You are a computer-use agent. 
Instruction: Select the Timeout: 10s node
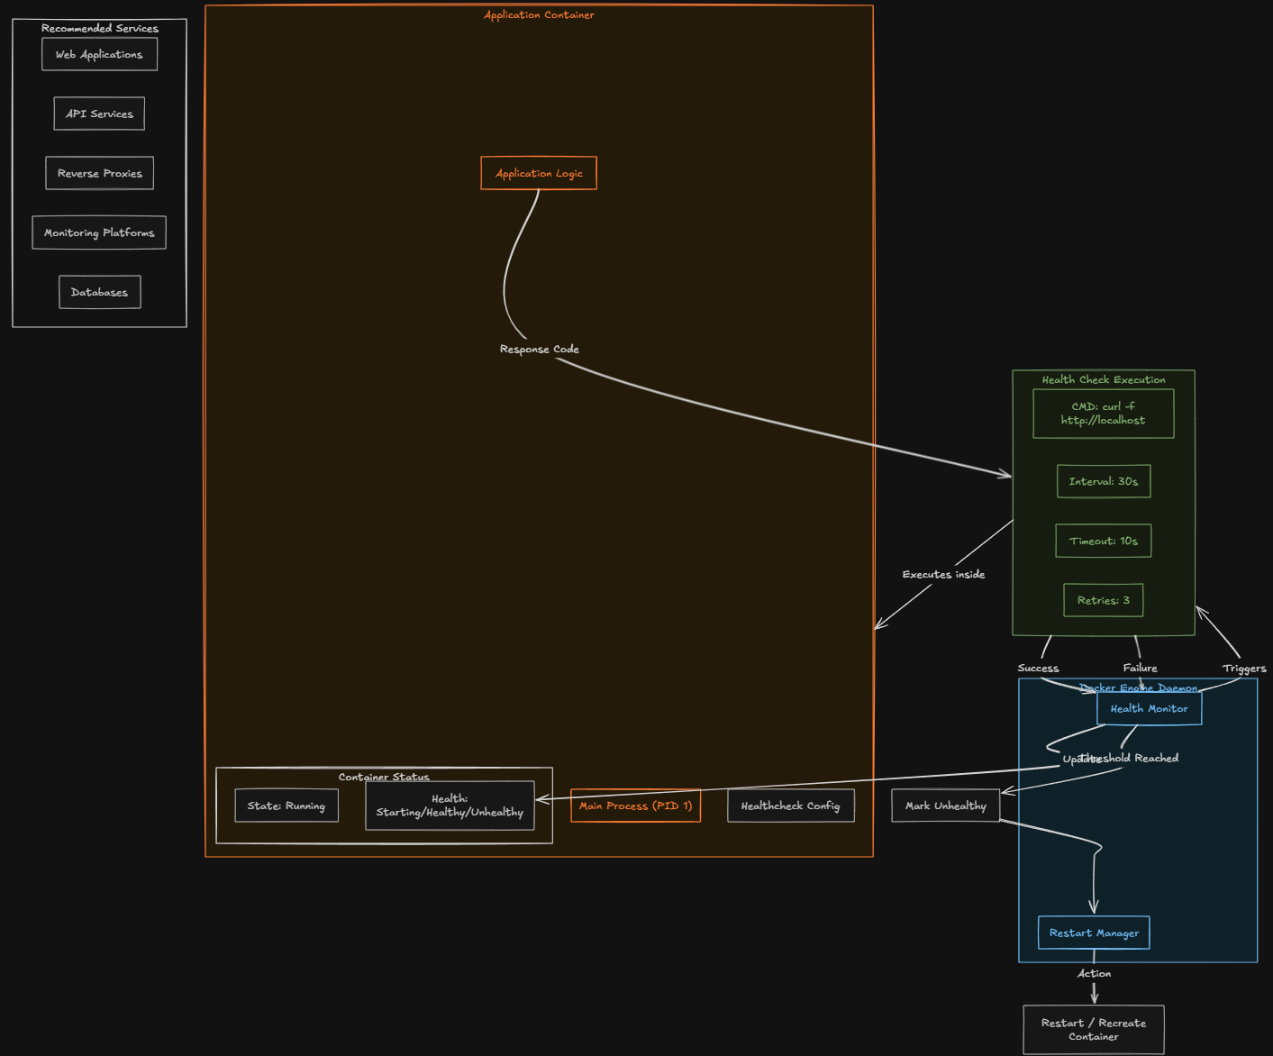[1103, 541]
